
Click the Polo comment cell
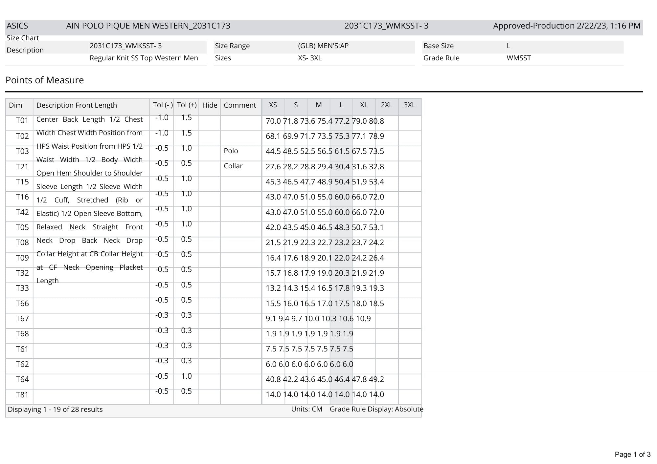(x=231, y=151)
